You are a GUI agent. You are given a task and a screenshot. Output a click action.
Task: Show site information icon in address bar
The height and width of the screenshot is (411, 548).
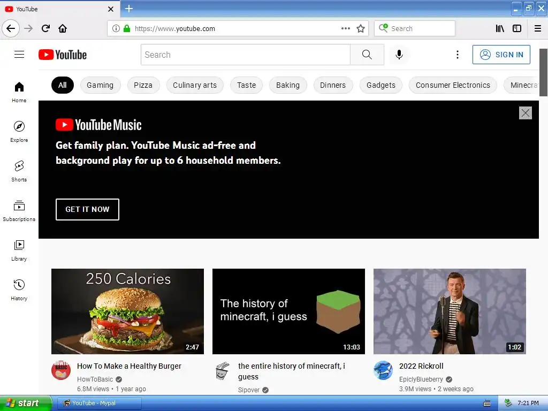tap(116, 28)
